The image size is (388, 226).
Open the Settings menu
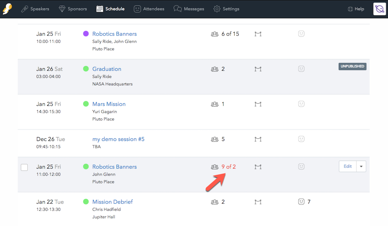tap(227, 9)
